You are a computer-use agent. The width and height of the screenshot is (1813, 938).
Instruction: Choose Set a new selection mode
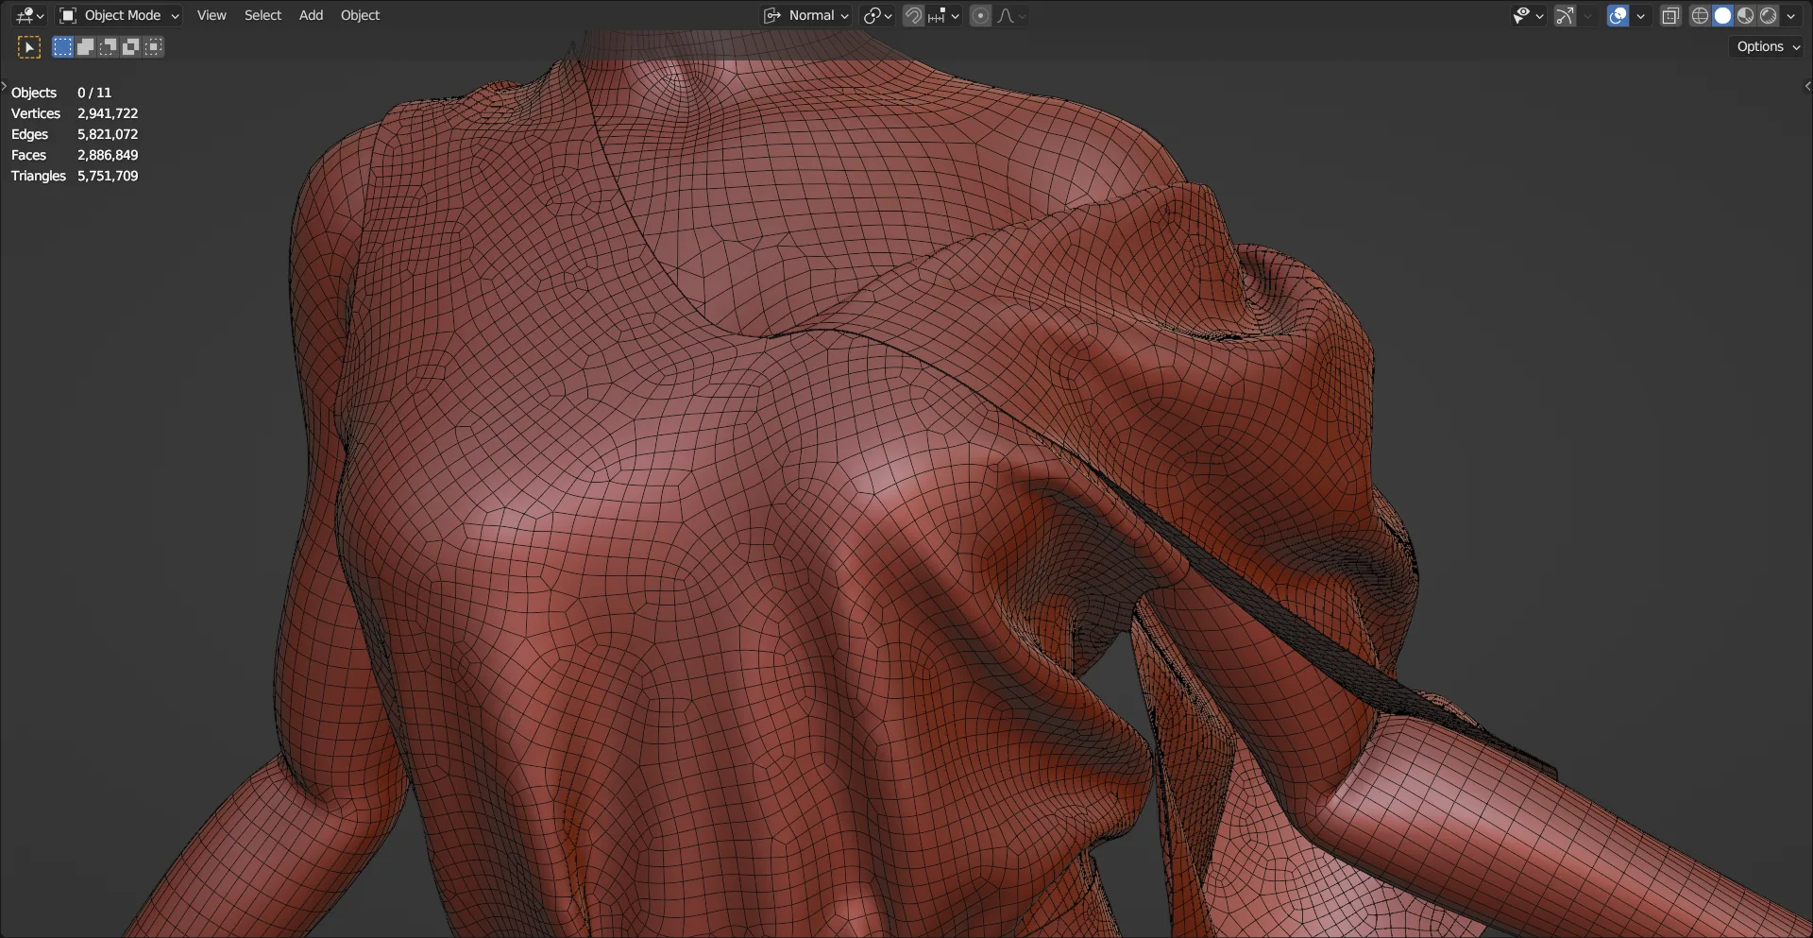pos(62,47)
